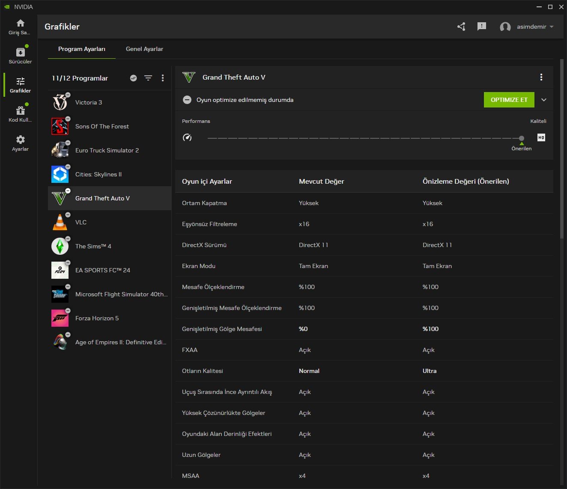Select Microsoft Flight Simulator 40th entry

click(110, 294)
